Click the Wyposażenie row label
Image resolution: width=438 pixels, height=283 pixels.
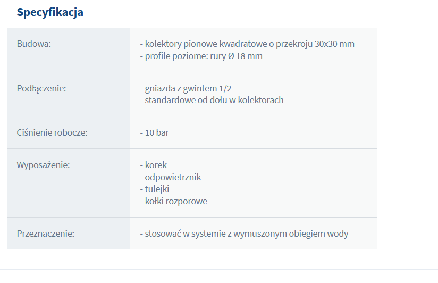point(44,165)
